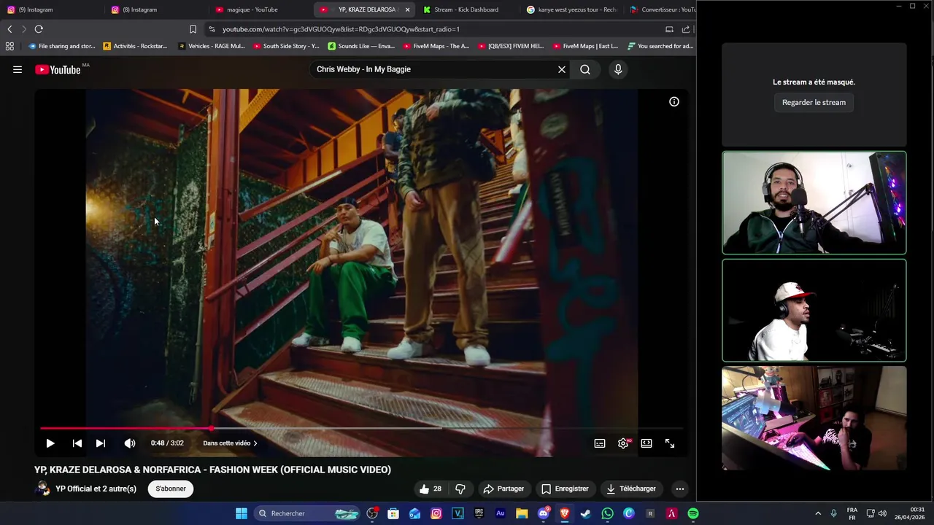Viewport: 934px width, 525px height.
Task: Click the Enregistrer save button
Action: coord(565,489)
